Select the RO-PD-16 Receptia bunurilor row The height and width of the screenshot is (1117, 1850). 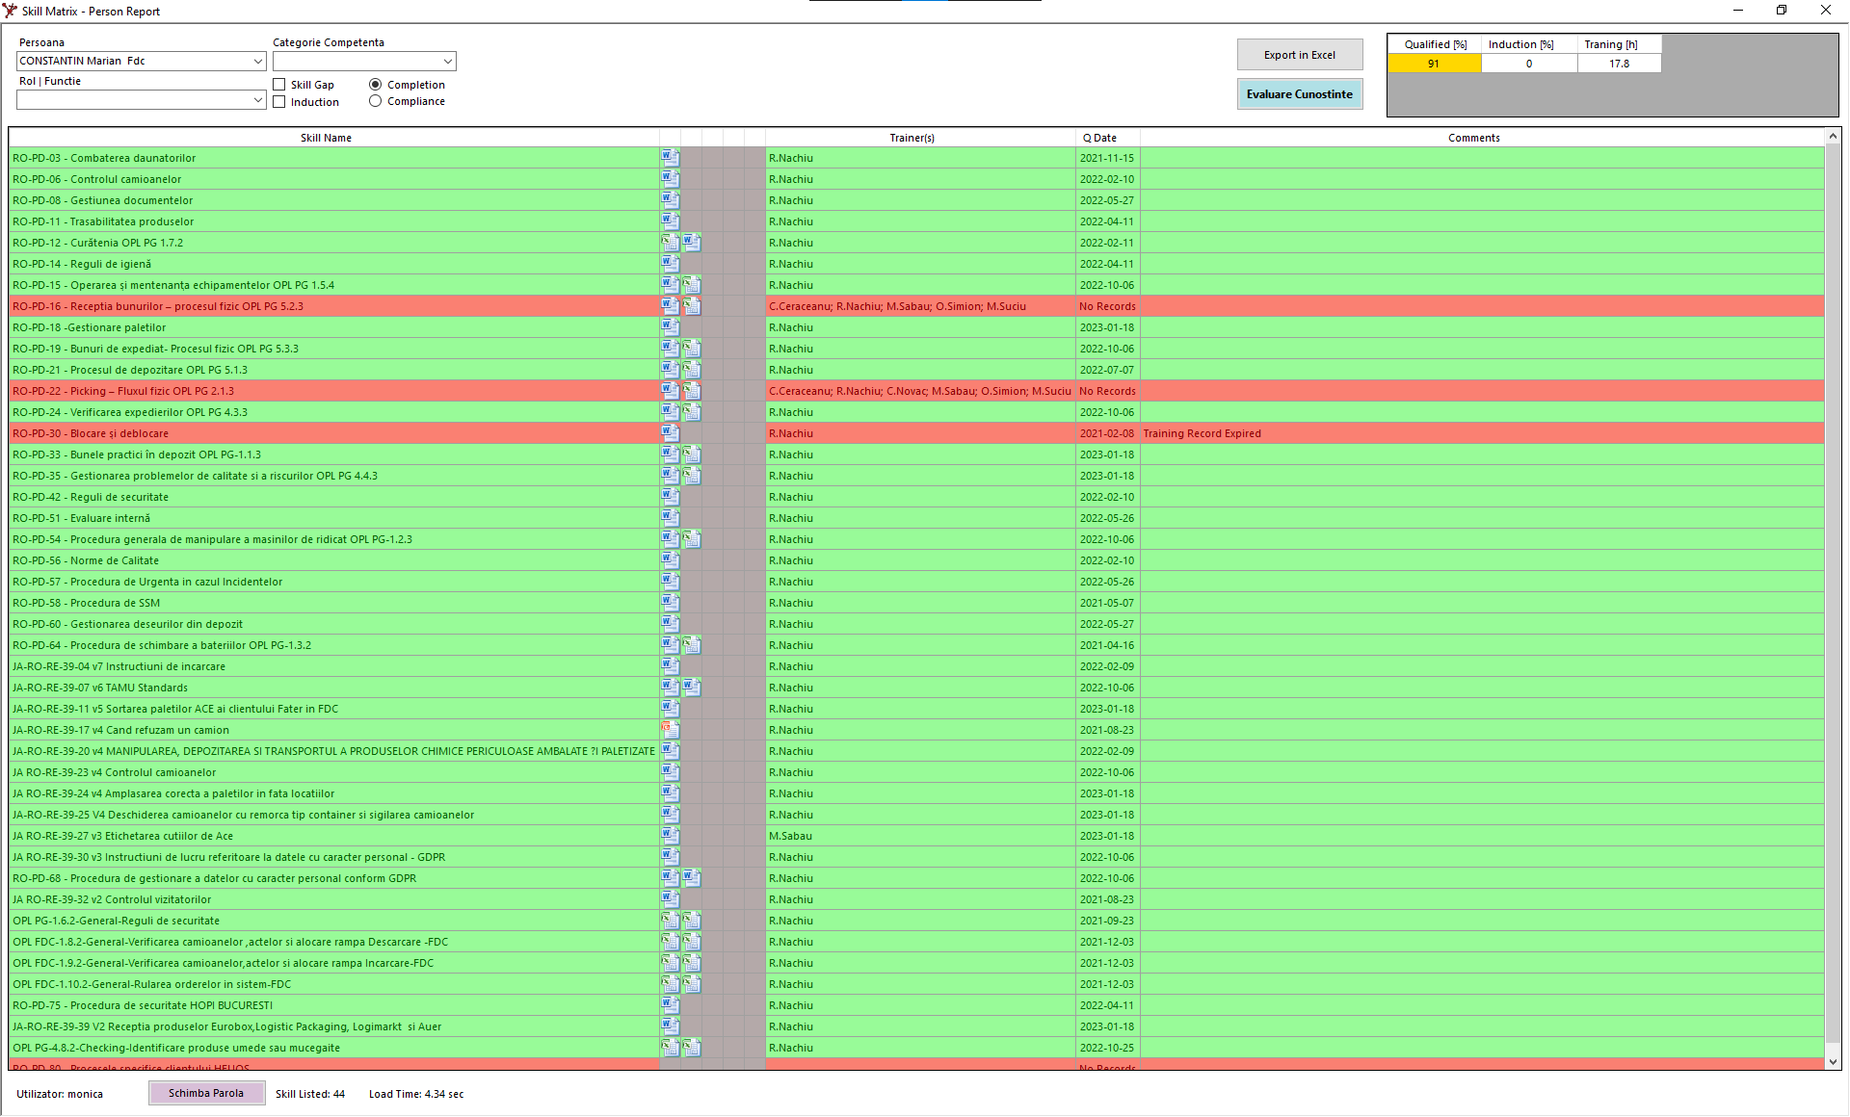click(x=916, y=306)
